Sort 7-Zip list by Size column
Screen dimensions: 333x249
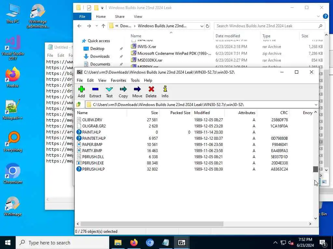pyautogui.click(x=143, y=113)
